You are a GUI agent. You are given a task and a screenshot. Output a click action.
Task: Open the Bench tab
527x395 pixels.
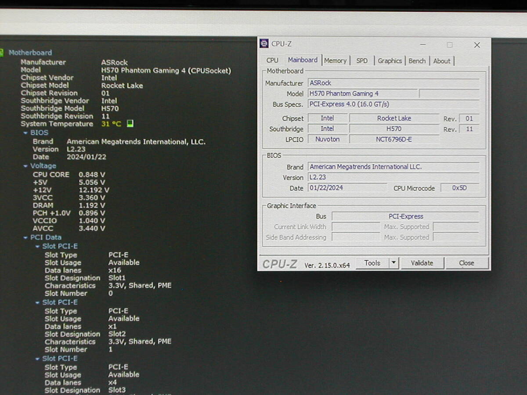click(417, 61)
